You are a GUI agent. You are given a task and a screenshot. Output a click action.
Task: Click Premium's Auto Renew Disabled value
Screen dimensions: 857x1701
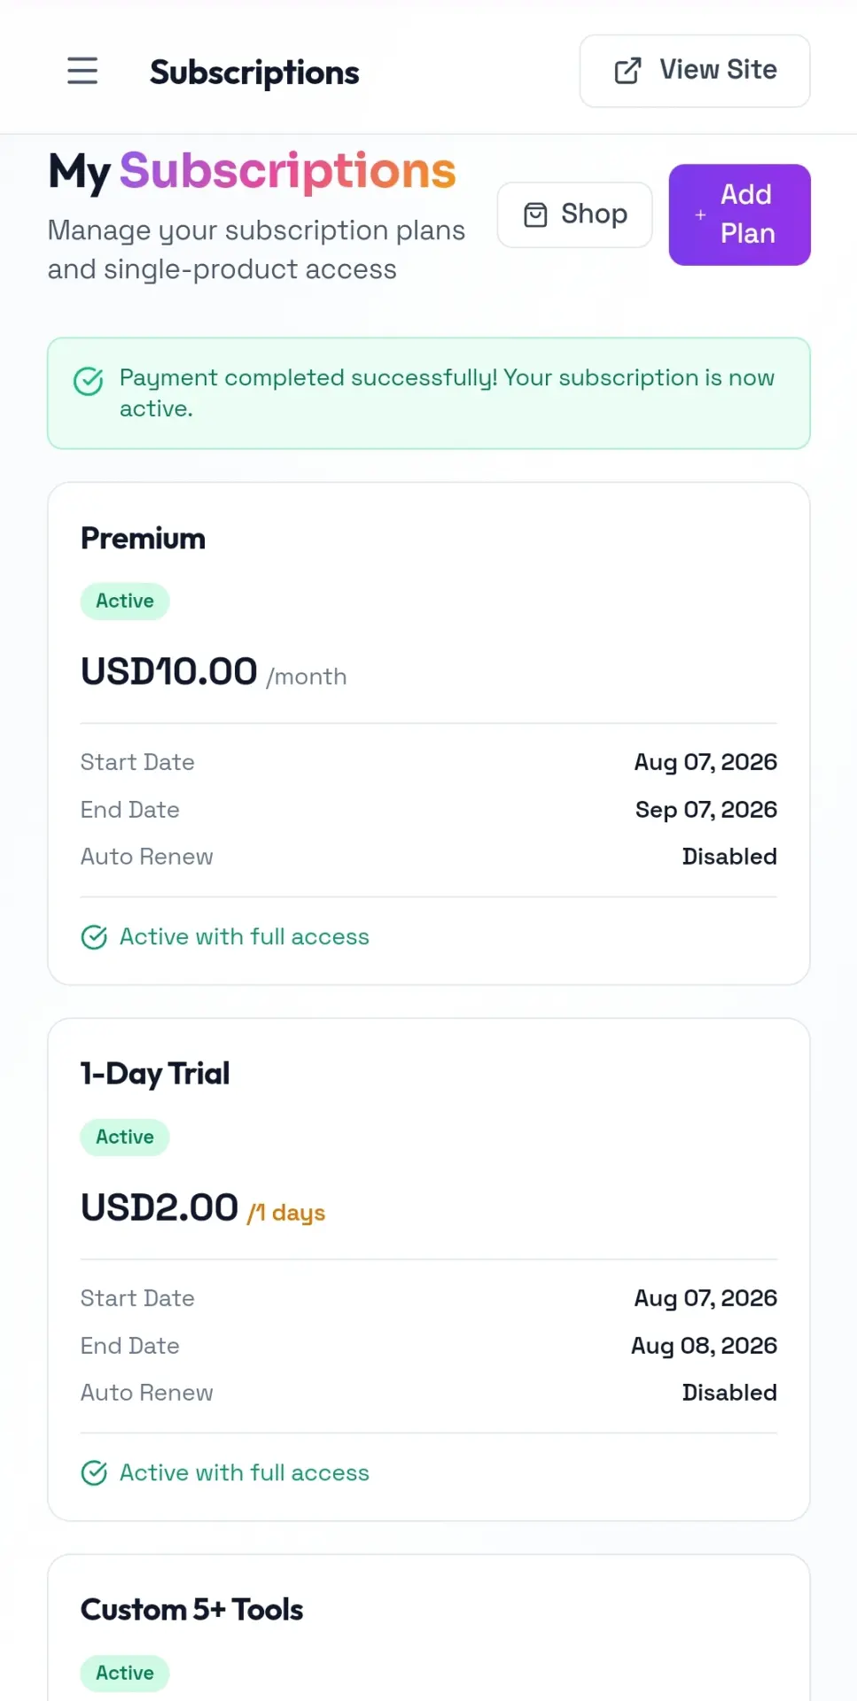(x=729, y=857)
